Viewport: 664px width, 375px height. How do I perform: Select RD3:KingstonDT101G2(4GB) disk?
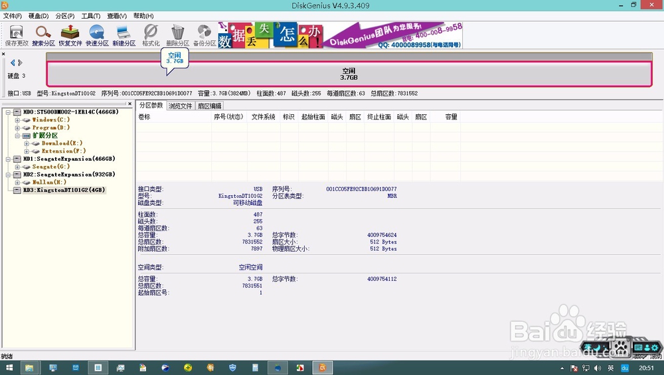(x=64, y=190)
